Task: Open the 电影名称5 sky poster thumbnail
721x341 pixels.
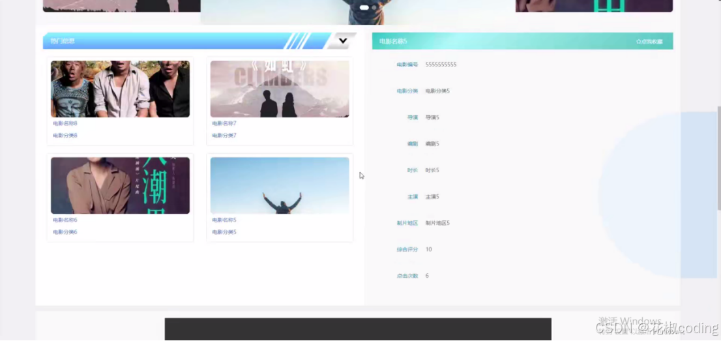Action: pyautogui.click(x=280, y=185)
